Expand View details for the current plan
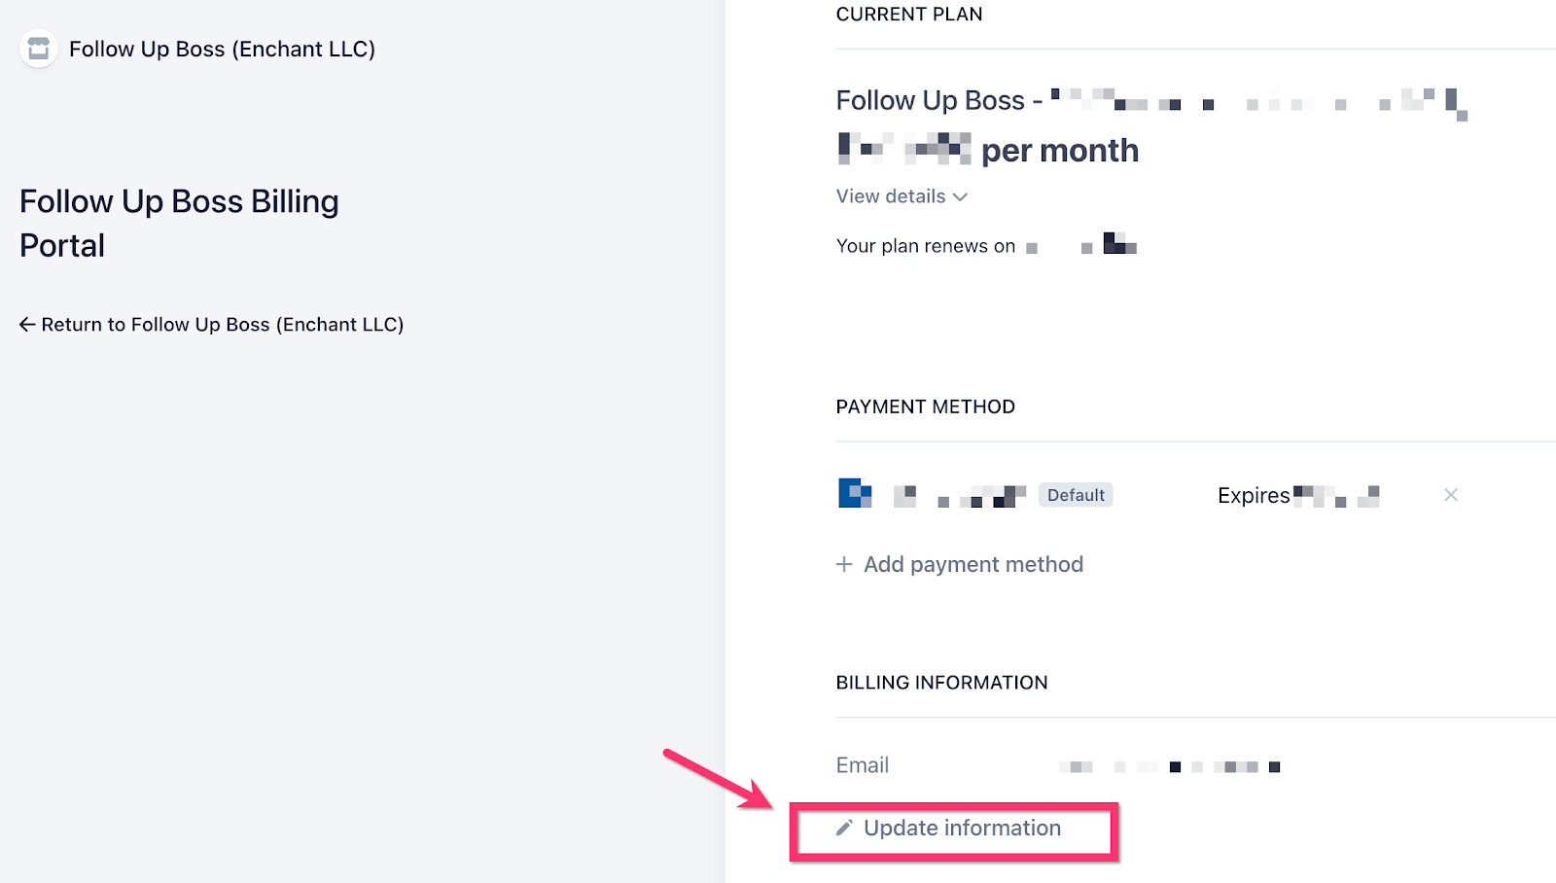1556x883 pixels. [x=891, y=196]
